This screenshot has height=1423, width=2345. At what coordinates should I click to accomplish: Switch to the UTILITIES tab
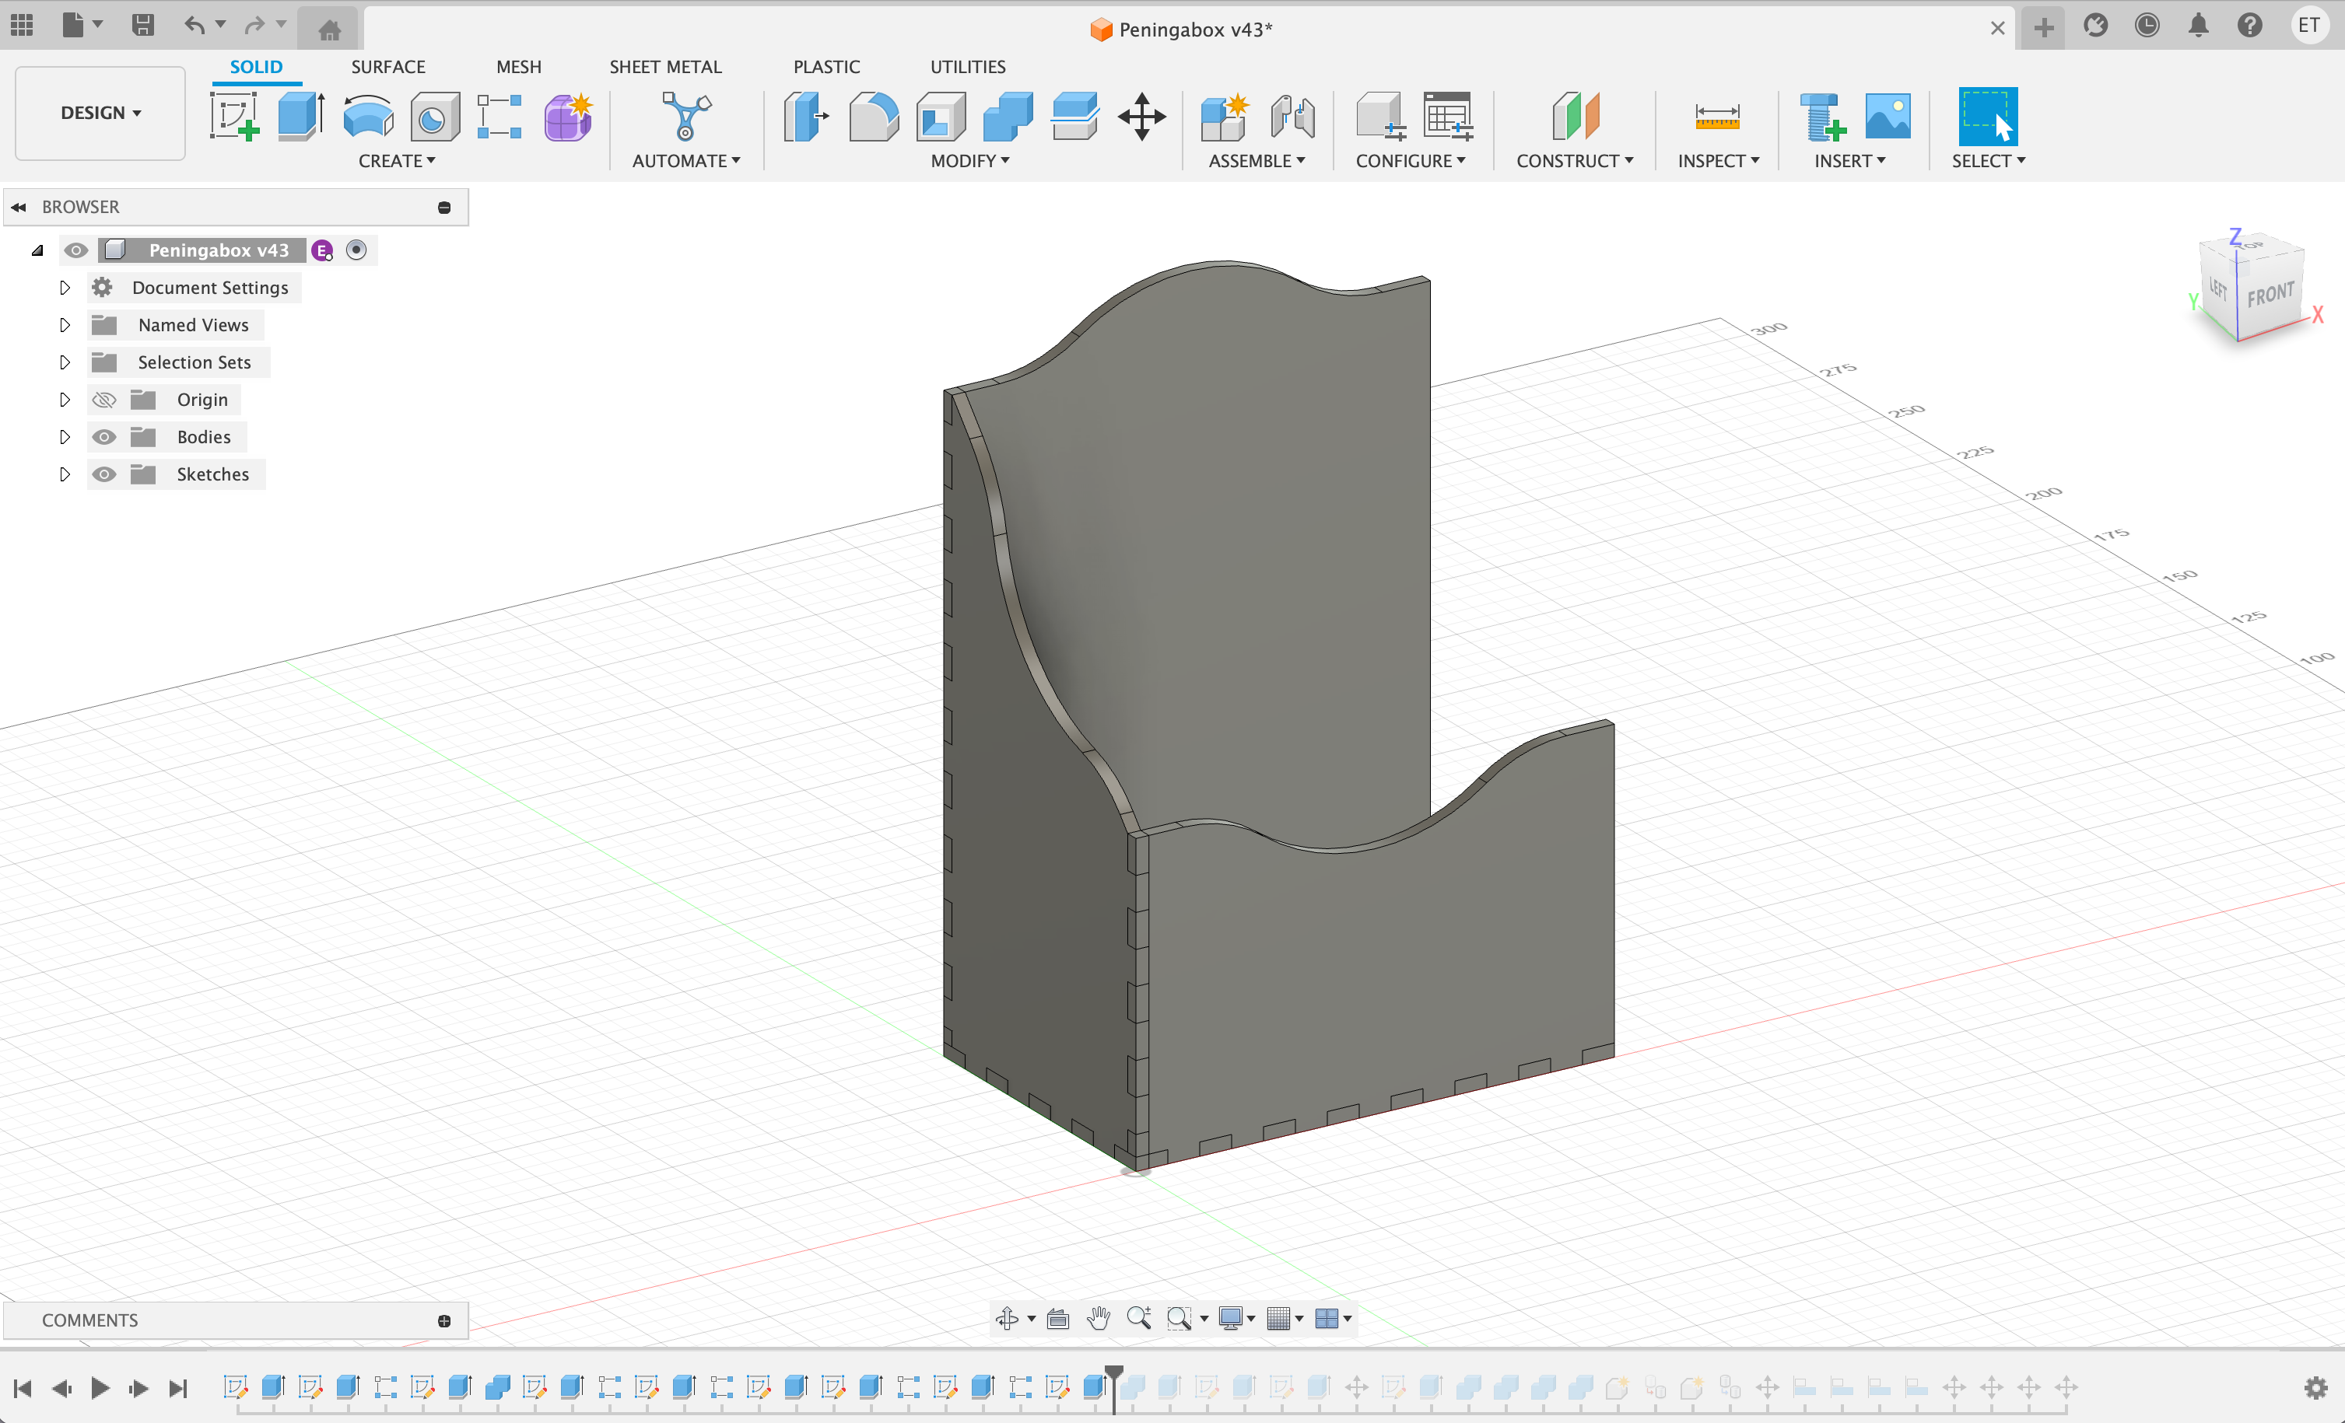pos(968,67)
